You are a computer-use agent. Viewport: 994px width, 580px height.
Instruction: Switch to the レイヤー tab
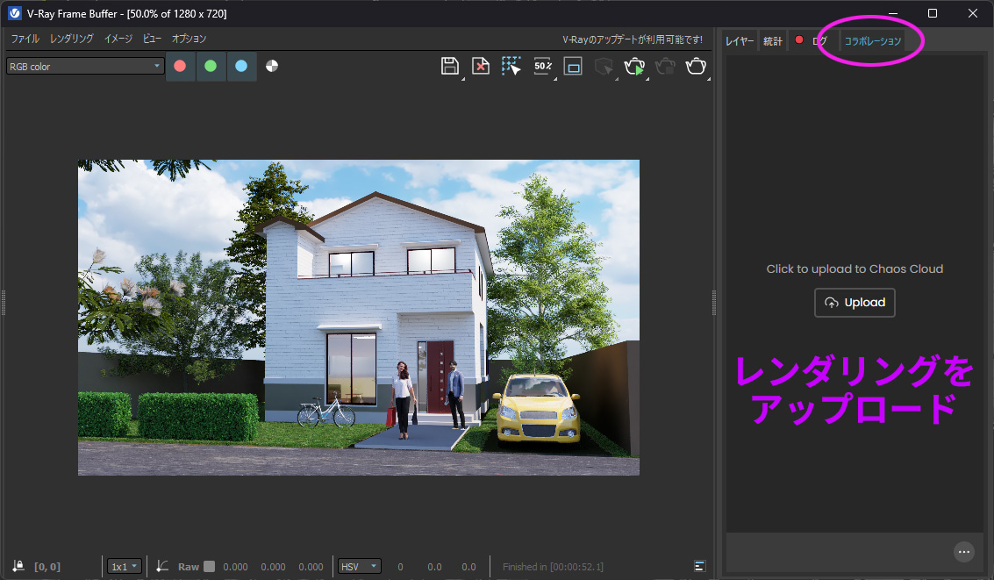tap(740, 41)
